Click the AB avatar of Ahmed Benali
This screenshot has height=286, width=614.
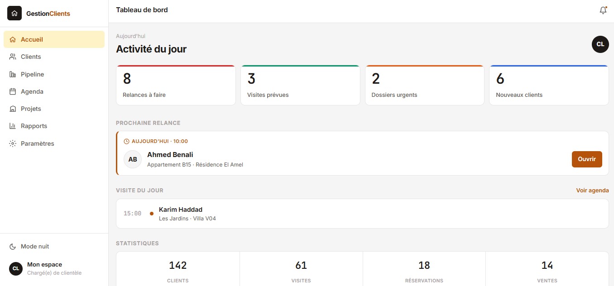pyautogui.click(x=133, y=159)
